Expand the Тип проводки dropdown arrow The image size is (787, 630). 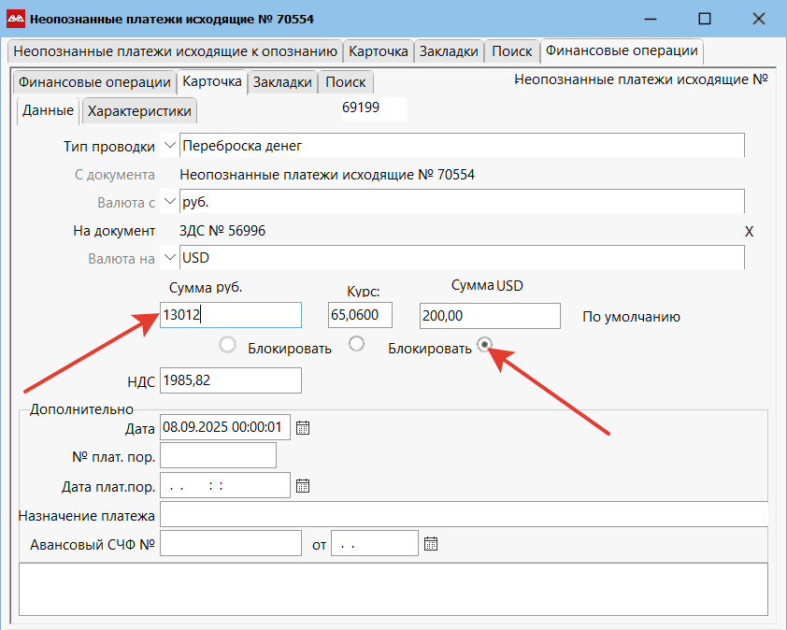click(x=169, y=145)
